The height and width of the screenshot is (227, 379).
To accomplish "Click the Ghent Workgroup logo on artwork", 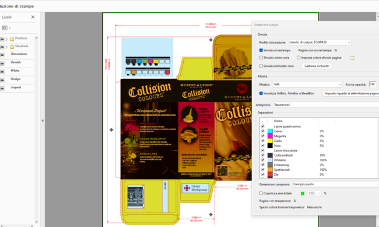I will (195, 188).
